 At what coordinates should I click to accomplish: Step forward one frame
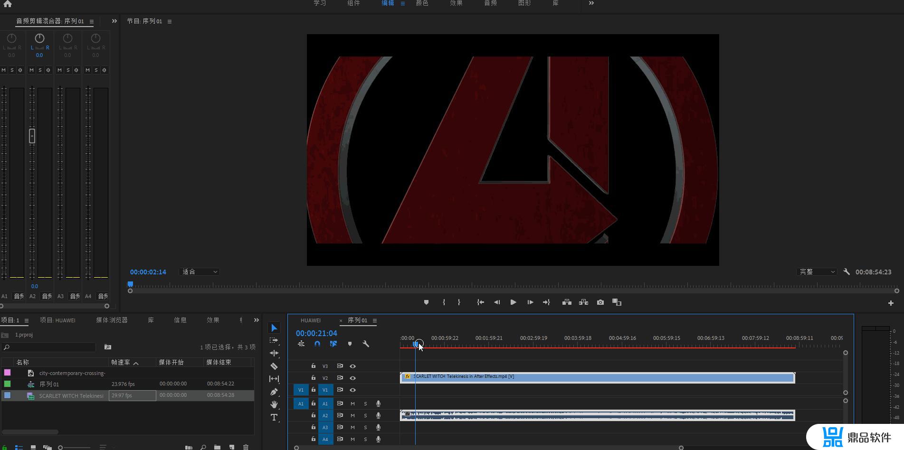(530, 302)
